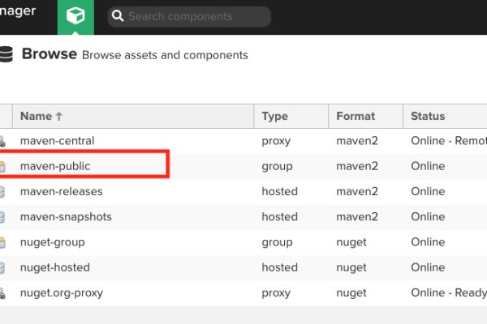Click the database icon beside Browse heading

click(x=6, y=55)
